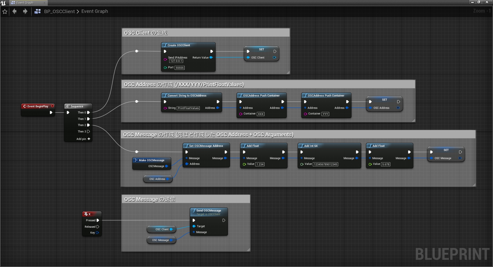
Task: Edit Container field YYY
Action: tap(325, 114)
